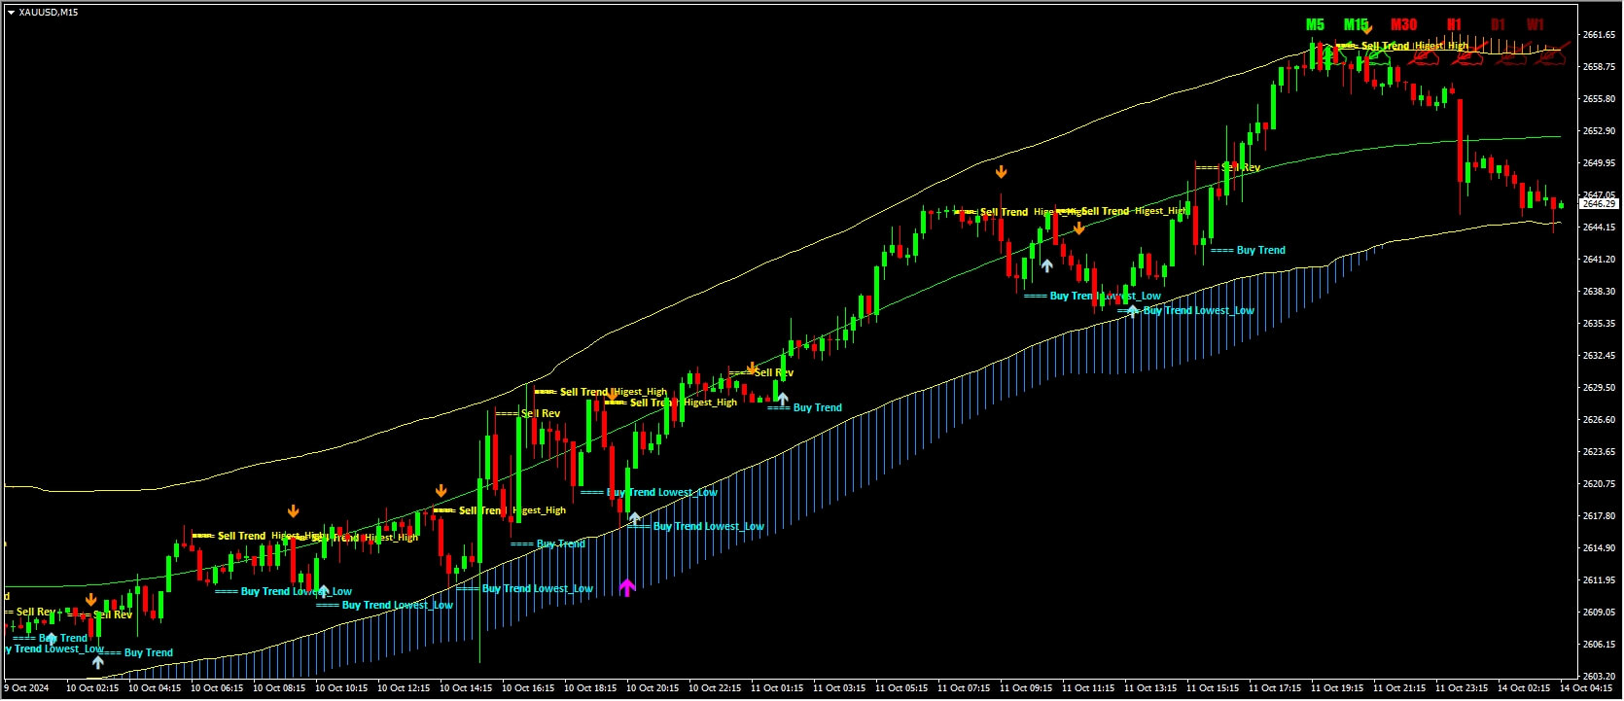The width and height of the screenshot is (1624, 701).
Task: Click price level 2661.65 on the scale
Action: (1599, 35)
